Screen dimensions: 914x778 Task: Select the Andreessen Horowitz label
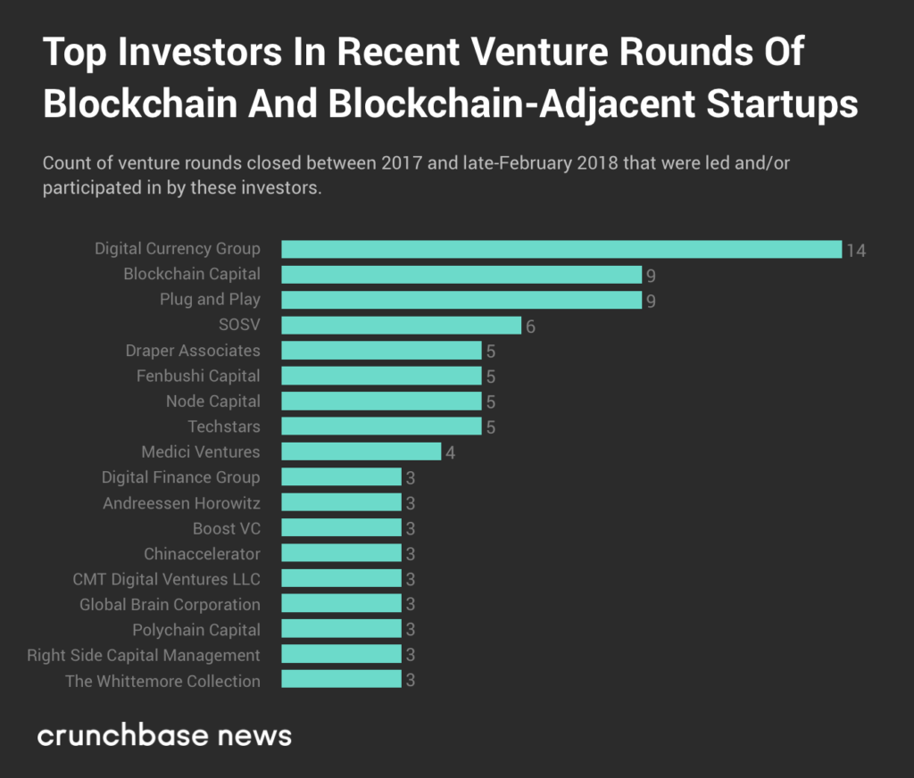point(181,503)
